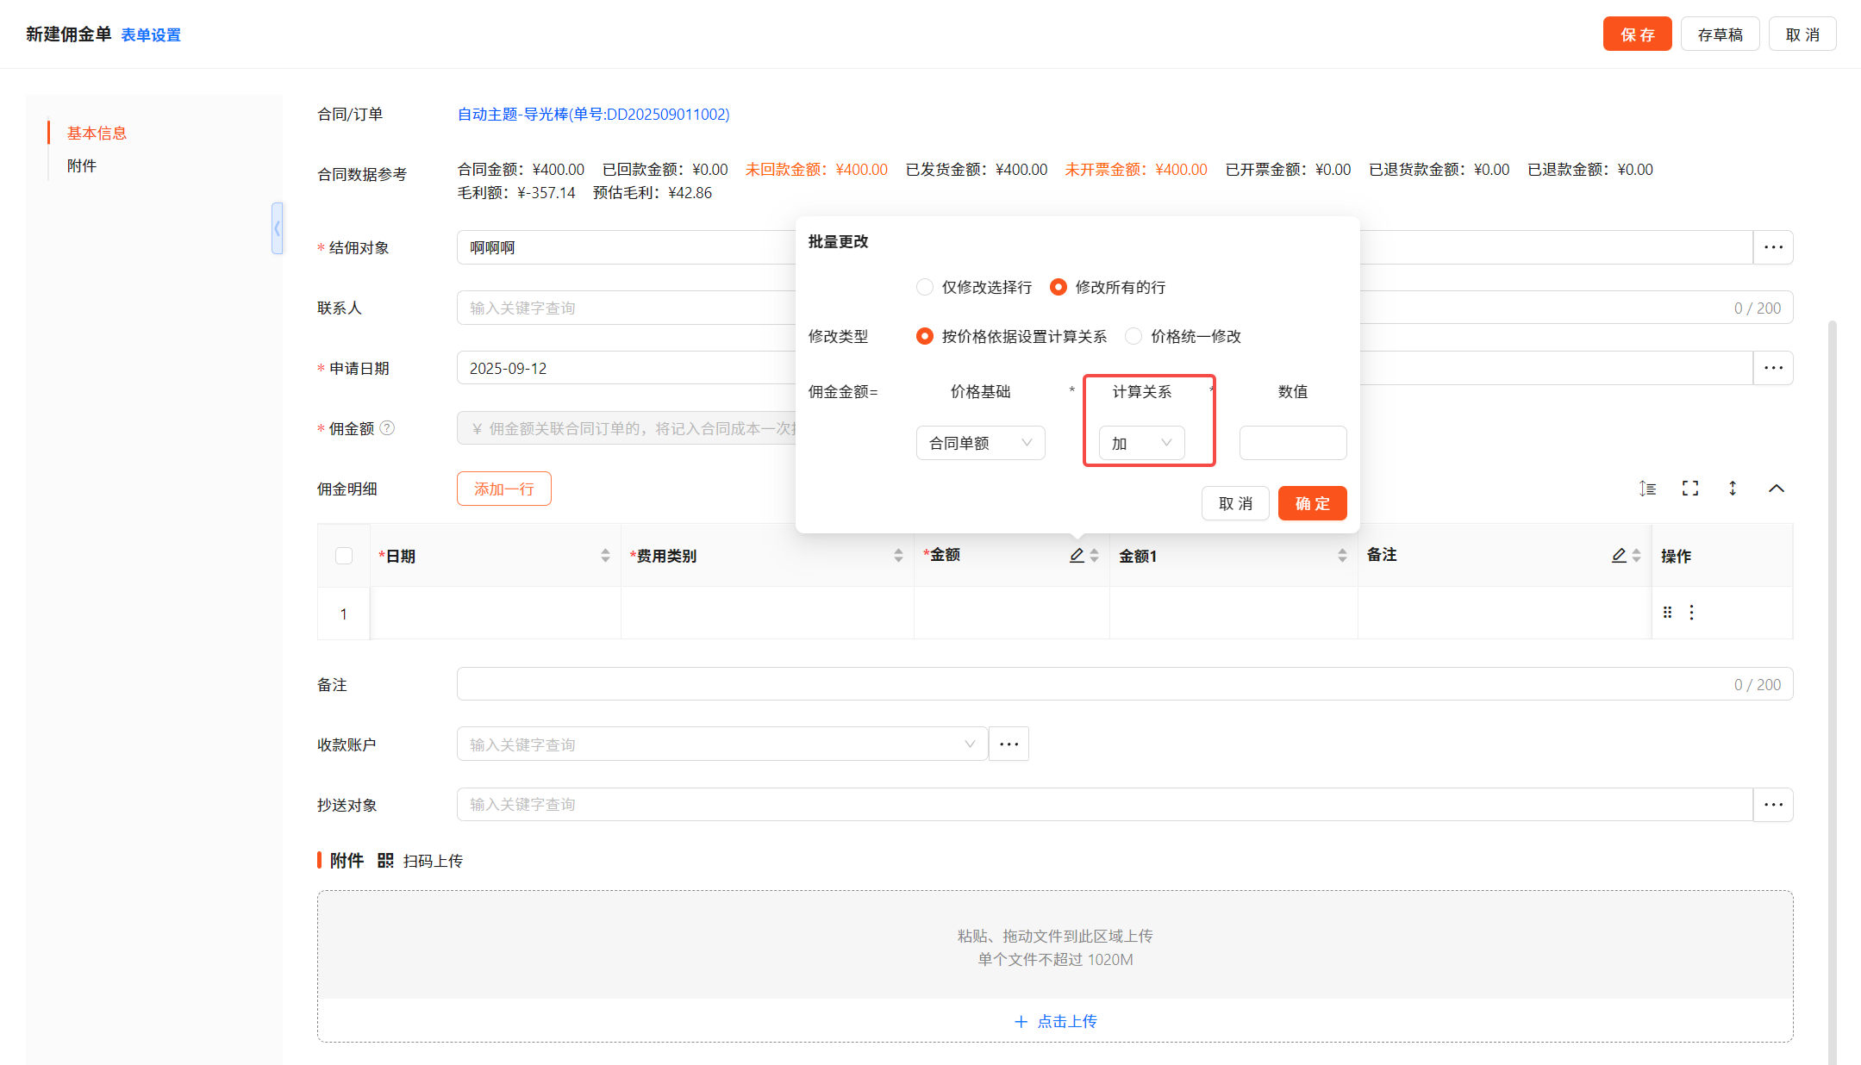
Task: Select the 价格统一修改 radio option
Action: click(x=1133, y=336)
